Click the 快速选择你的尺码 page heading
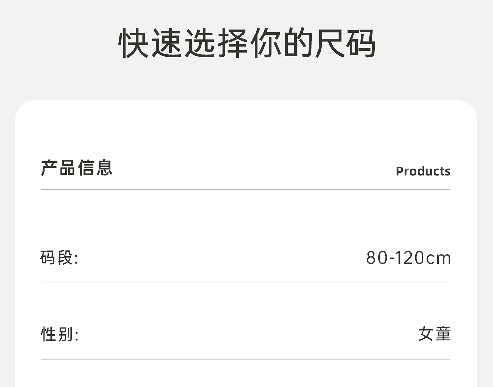This screenshot has width=493, height=387. click(x=246, y=43)
